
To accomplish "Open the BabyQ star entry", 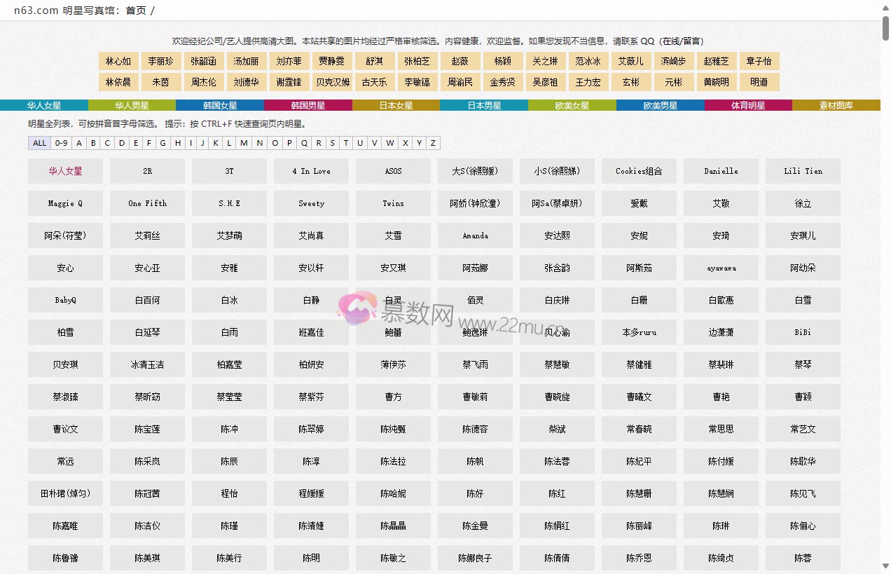I will 65,300.
